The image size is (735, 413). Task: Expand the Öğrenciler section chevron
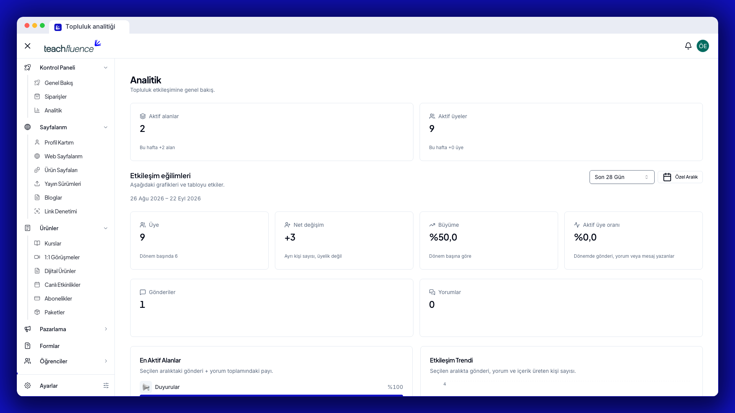coord(106,361)
